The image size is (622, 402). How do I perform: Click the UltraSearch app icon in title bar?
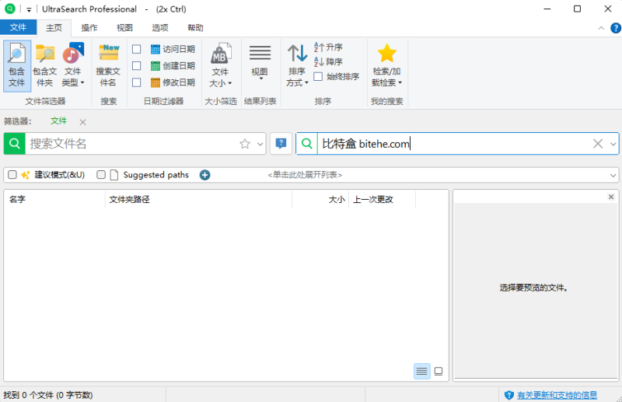(x=10, y=9)
